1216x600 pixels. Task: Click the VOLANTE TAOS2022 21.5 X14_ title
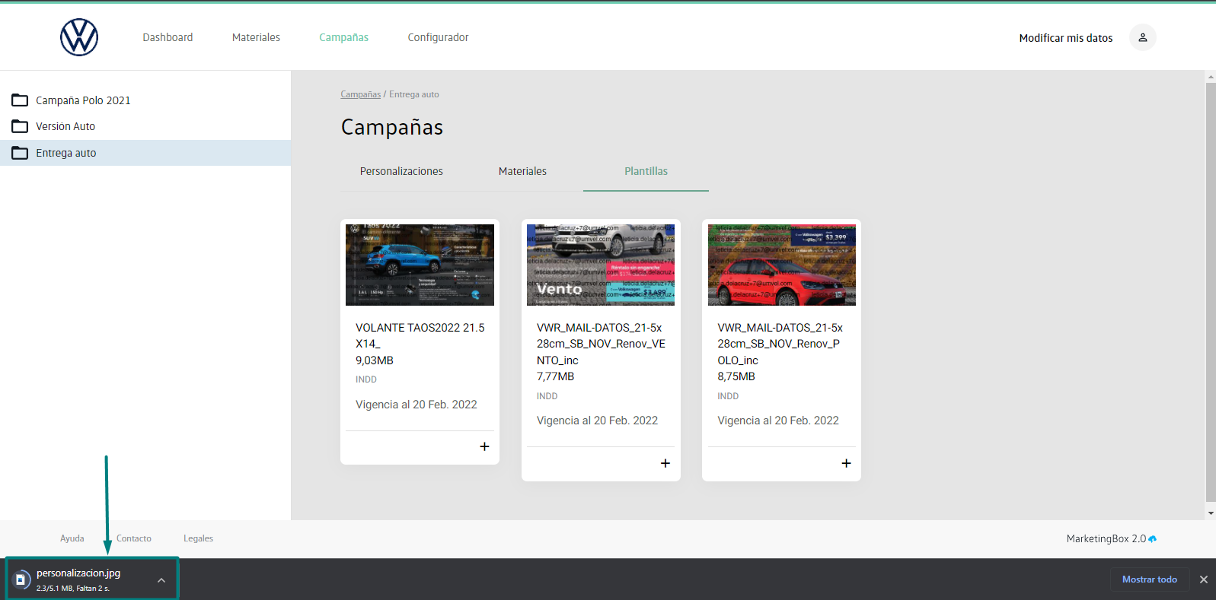coord(420,335)
